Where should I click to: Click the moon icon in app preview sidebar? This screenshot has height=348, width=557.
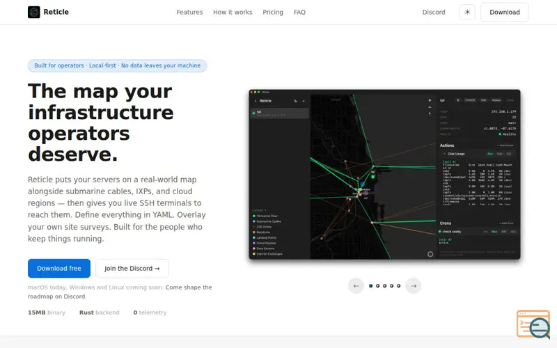[295, 101]
